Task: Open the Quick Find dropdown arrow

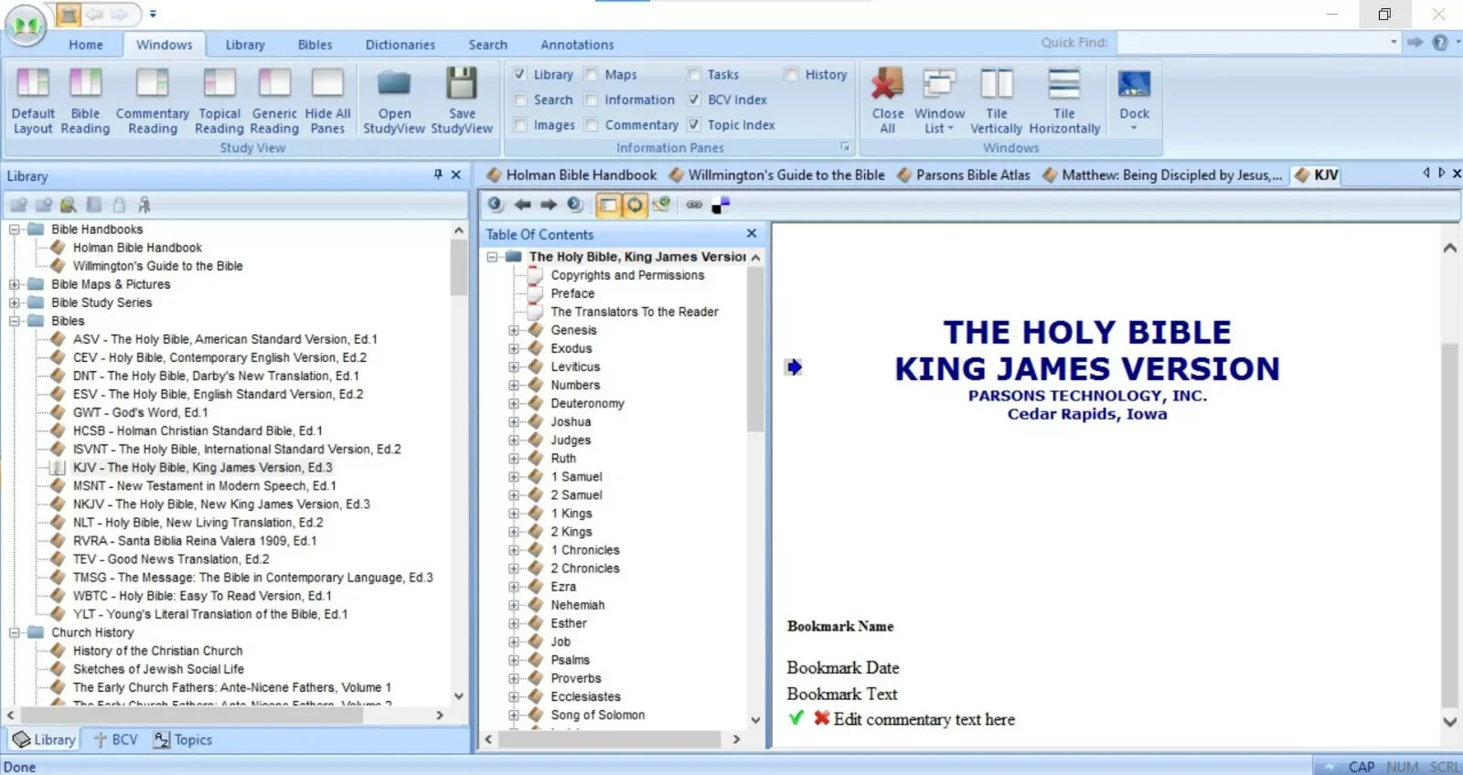Action: click(1394, 42)
